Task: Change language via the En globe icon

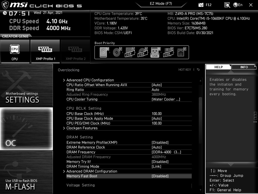Action: coord(238,5)
